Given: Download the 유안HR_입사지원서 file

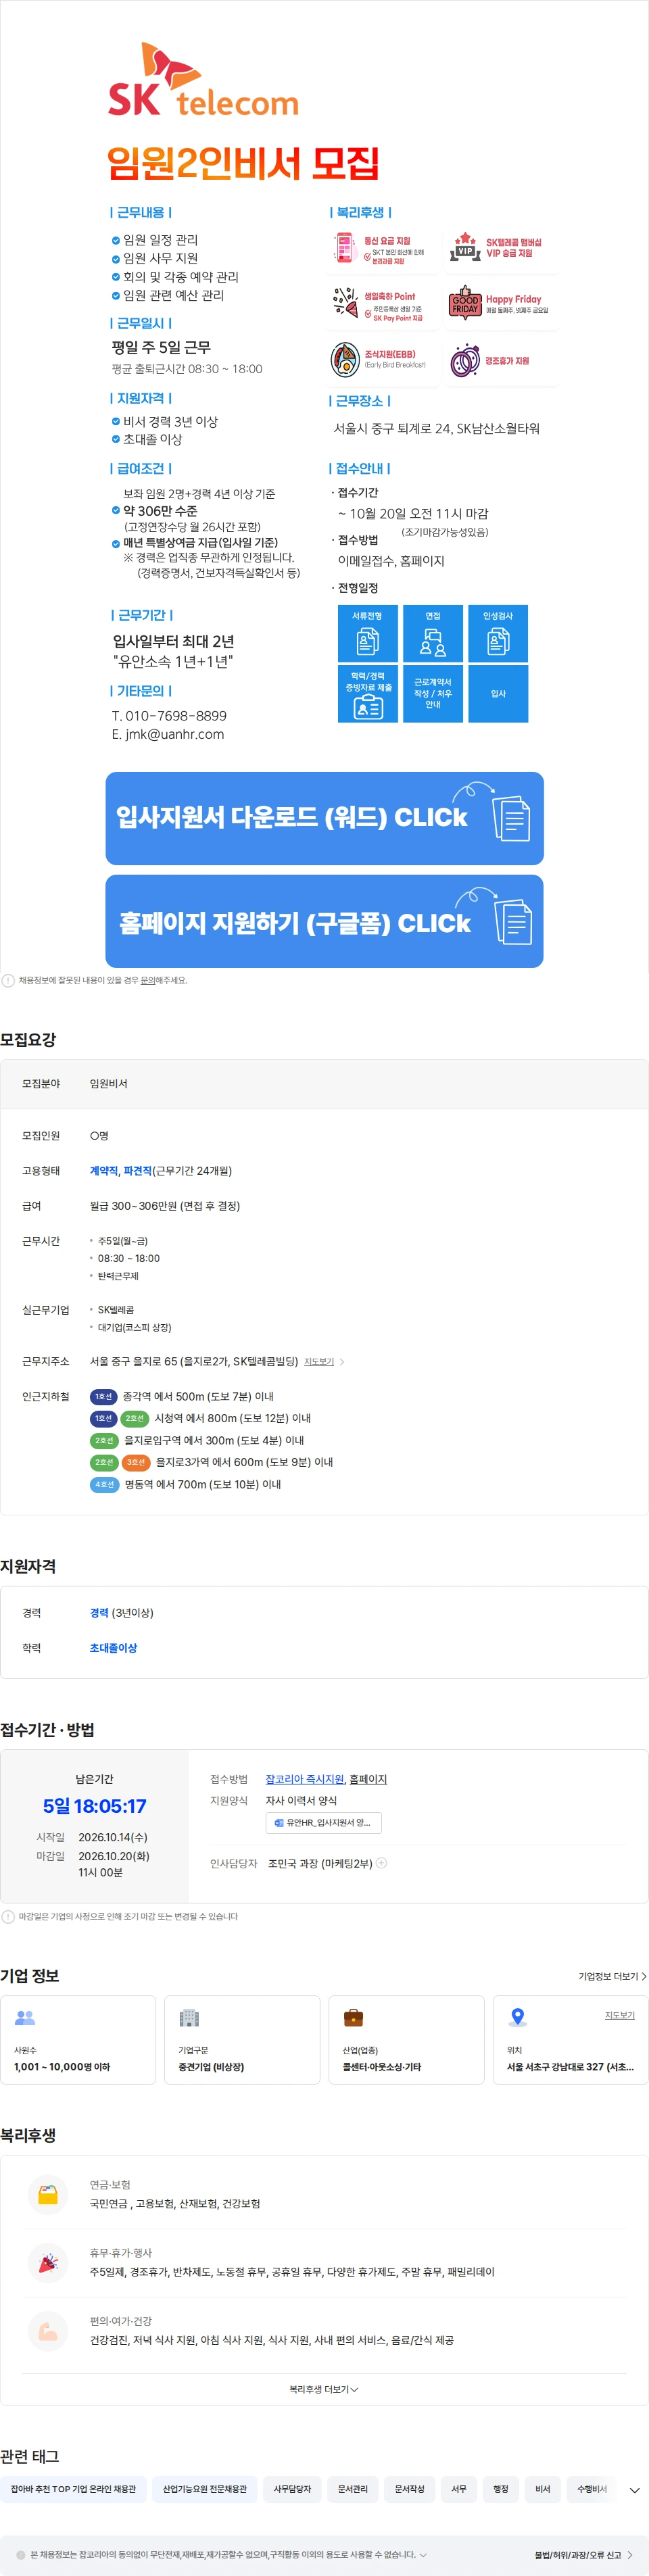Looking at the screenshot, I should [323, 1823].
